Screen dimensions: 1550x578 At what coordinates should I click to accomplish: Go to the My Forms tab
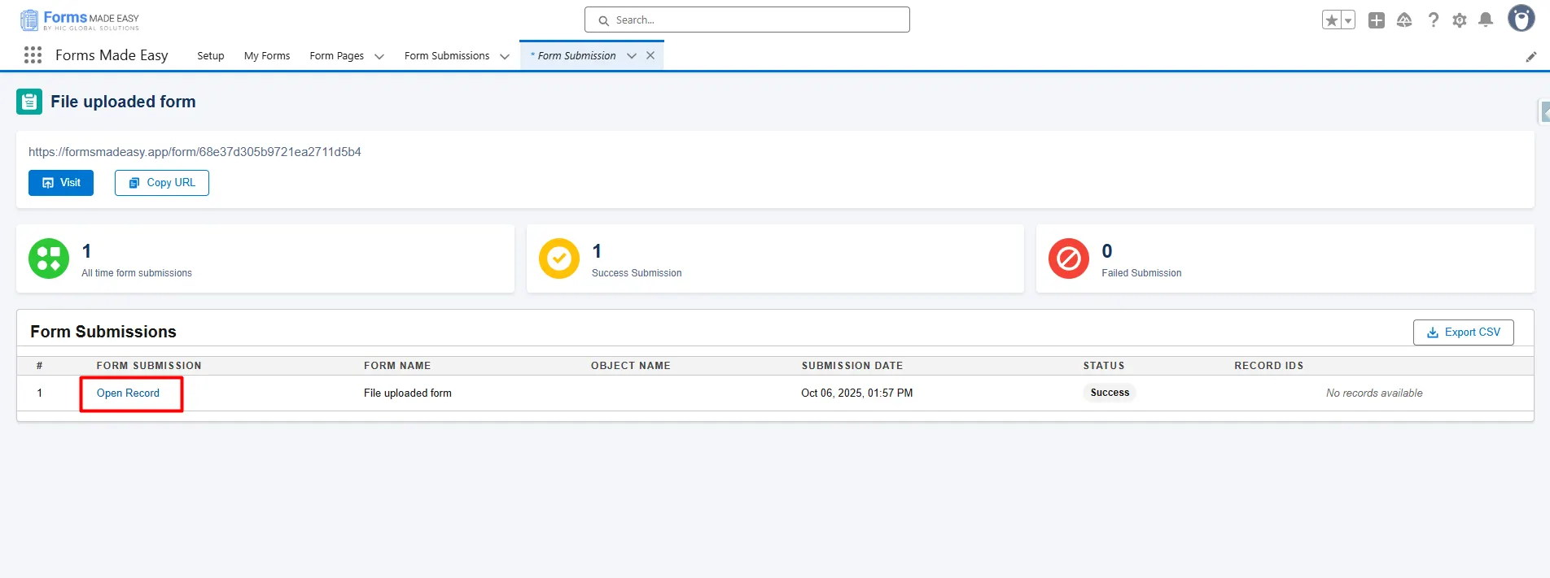point(267,56)
